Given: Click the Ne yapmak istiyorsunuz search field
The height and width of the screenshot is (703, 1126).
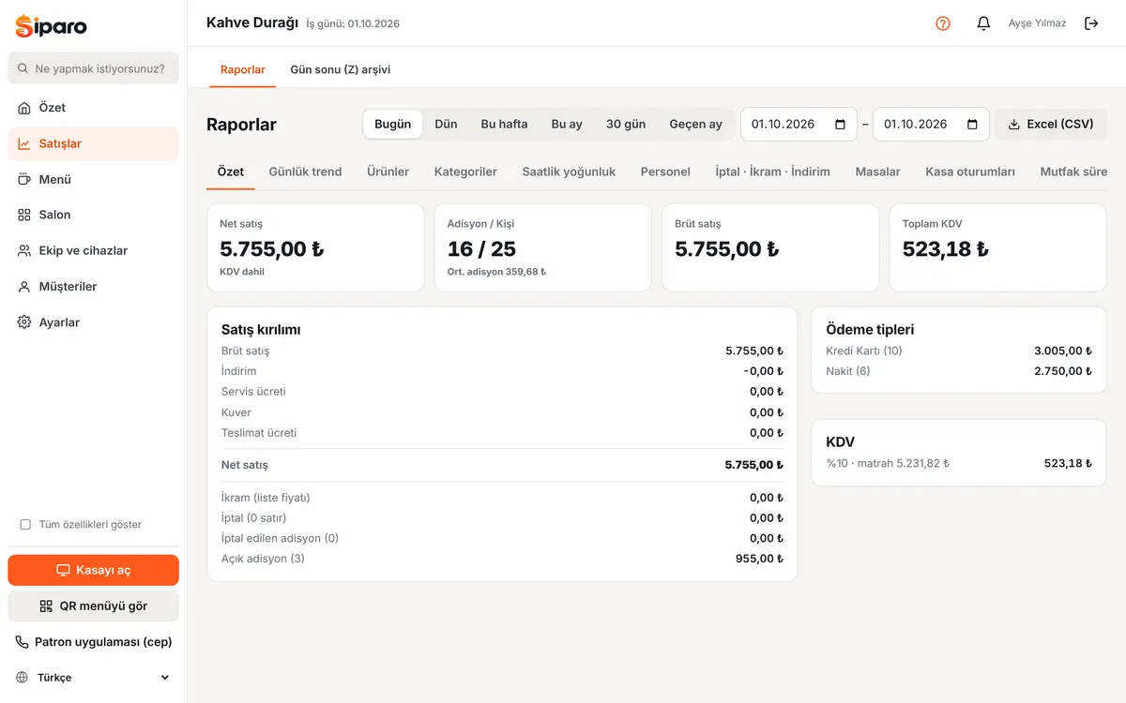Looking at the screenshot, I should pyautogui.click(x=93, y=68).
